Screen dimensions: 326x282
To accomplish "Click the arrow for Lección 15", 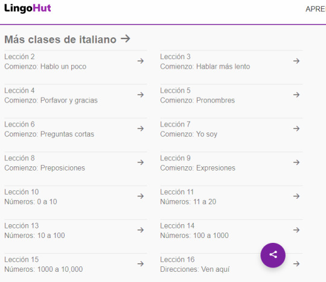I will coord(141,264).
